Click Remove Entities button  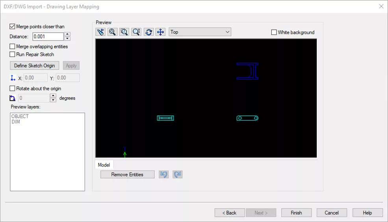click(x=127, y=174)
